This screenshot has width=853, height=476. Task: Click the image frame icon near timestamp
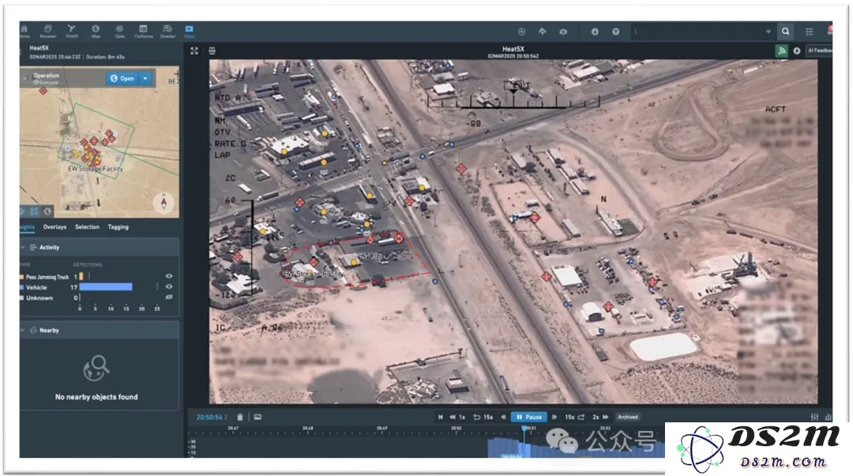(x=257, y=418)
